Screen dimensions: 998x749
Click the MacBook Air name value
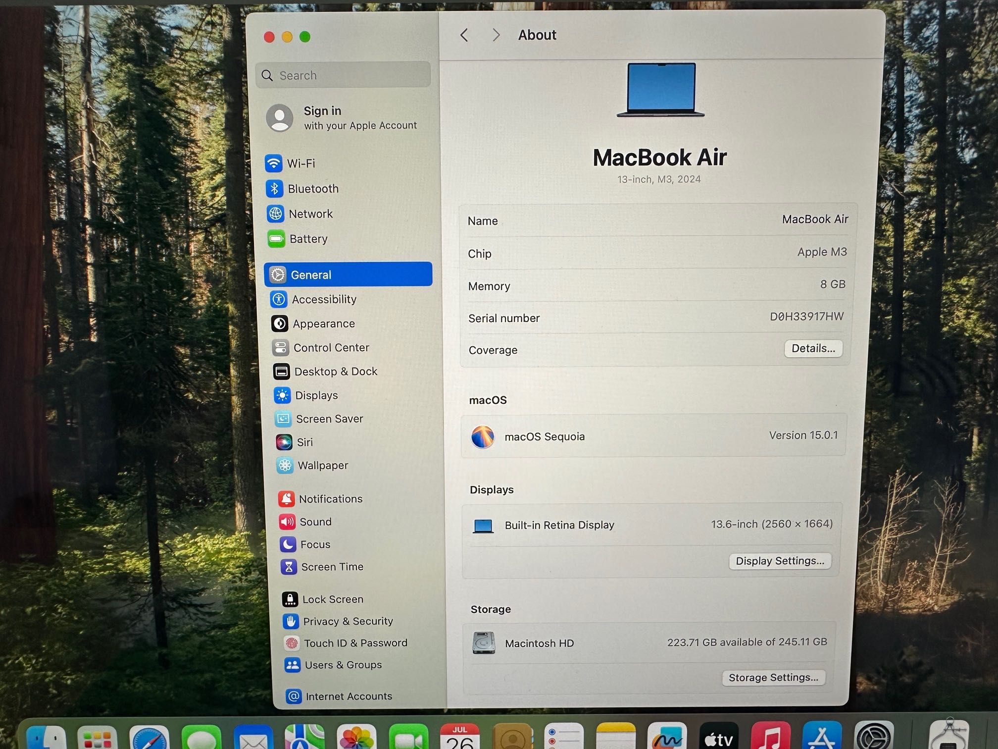(815, 219)
